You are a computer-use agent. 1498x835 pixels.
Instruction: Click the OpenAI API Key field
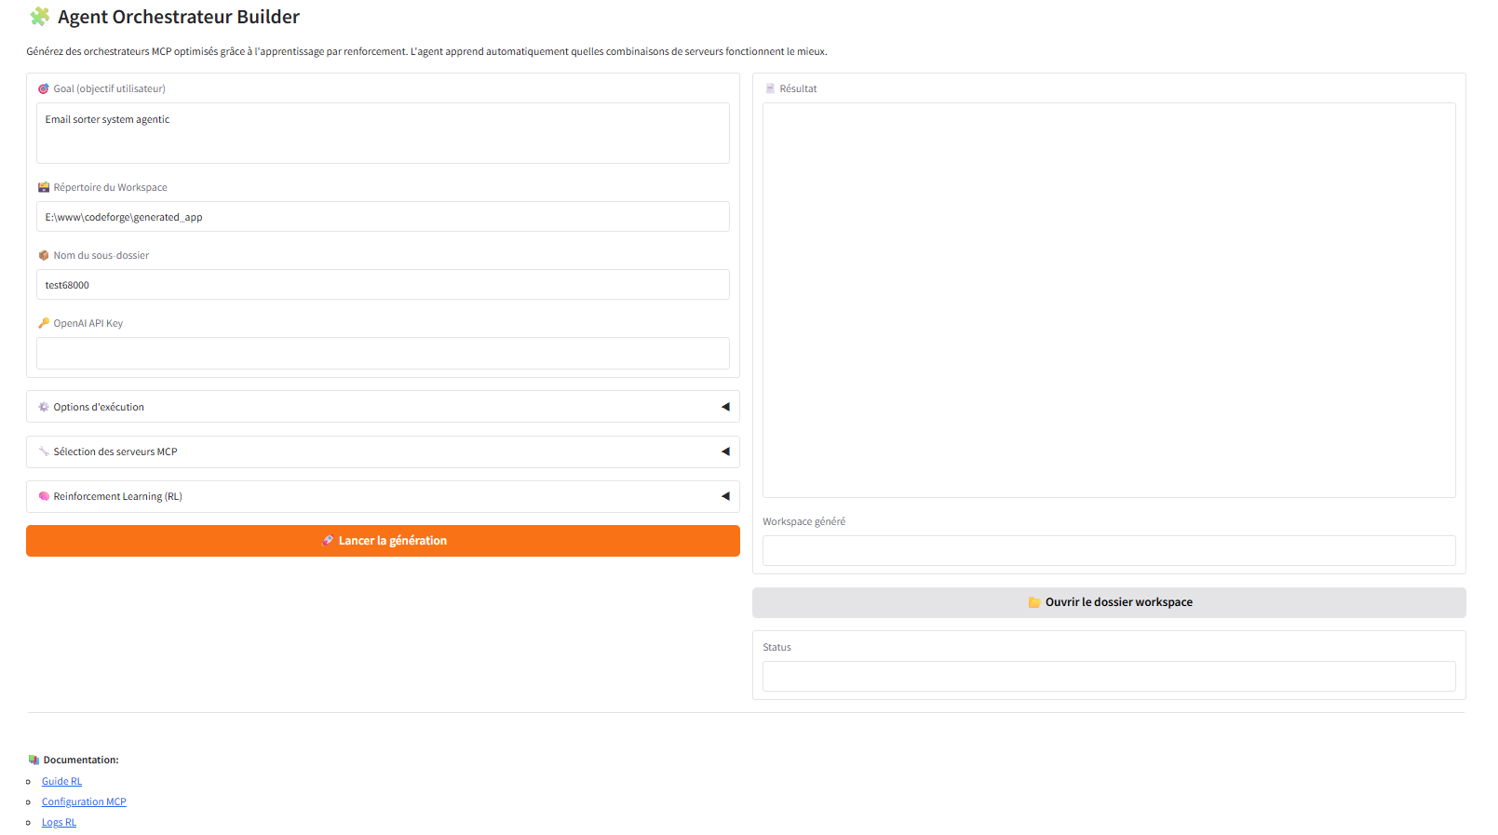point(383,354)
